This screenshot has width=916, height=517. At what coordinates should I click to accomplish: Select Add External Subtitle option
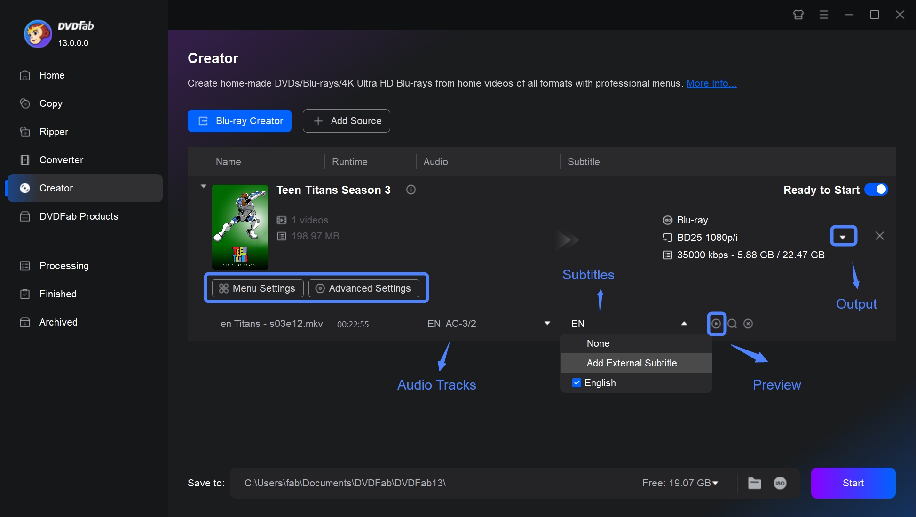631,363
